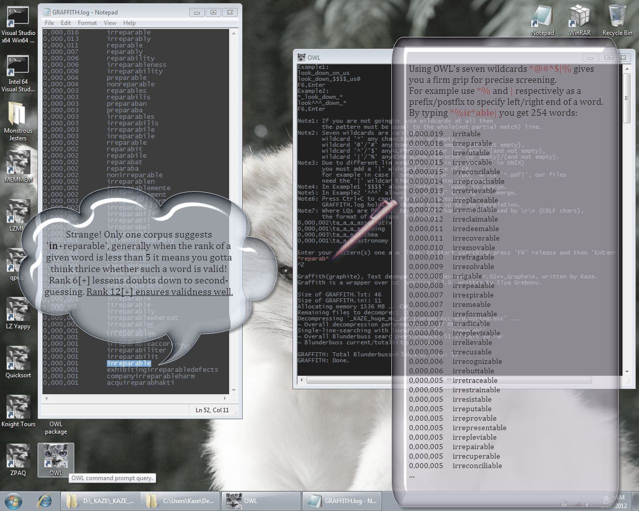Click Notepad's horizontal scroll right arrow
The image size is (639, 511).
[x=225, y=398]
